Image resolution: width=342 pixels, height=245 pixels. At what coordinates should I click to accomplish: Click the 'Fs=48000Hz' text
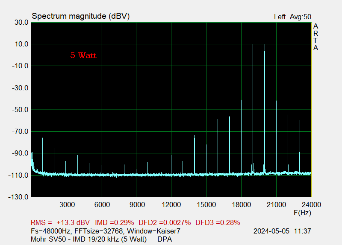(50, 231)
